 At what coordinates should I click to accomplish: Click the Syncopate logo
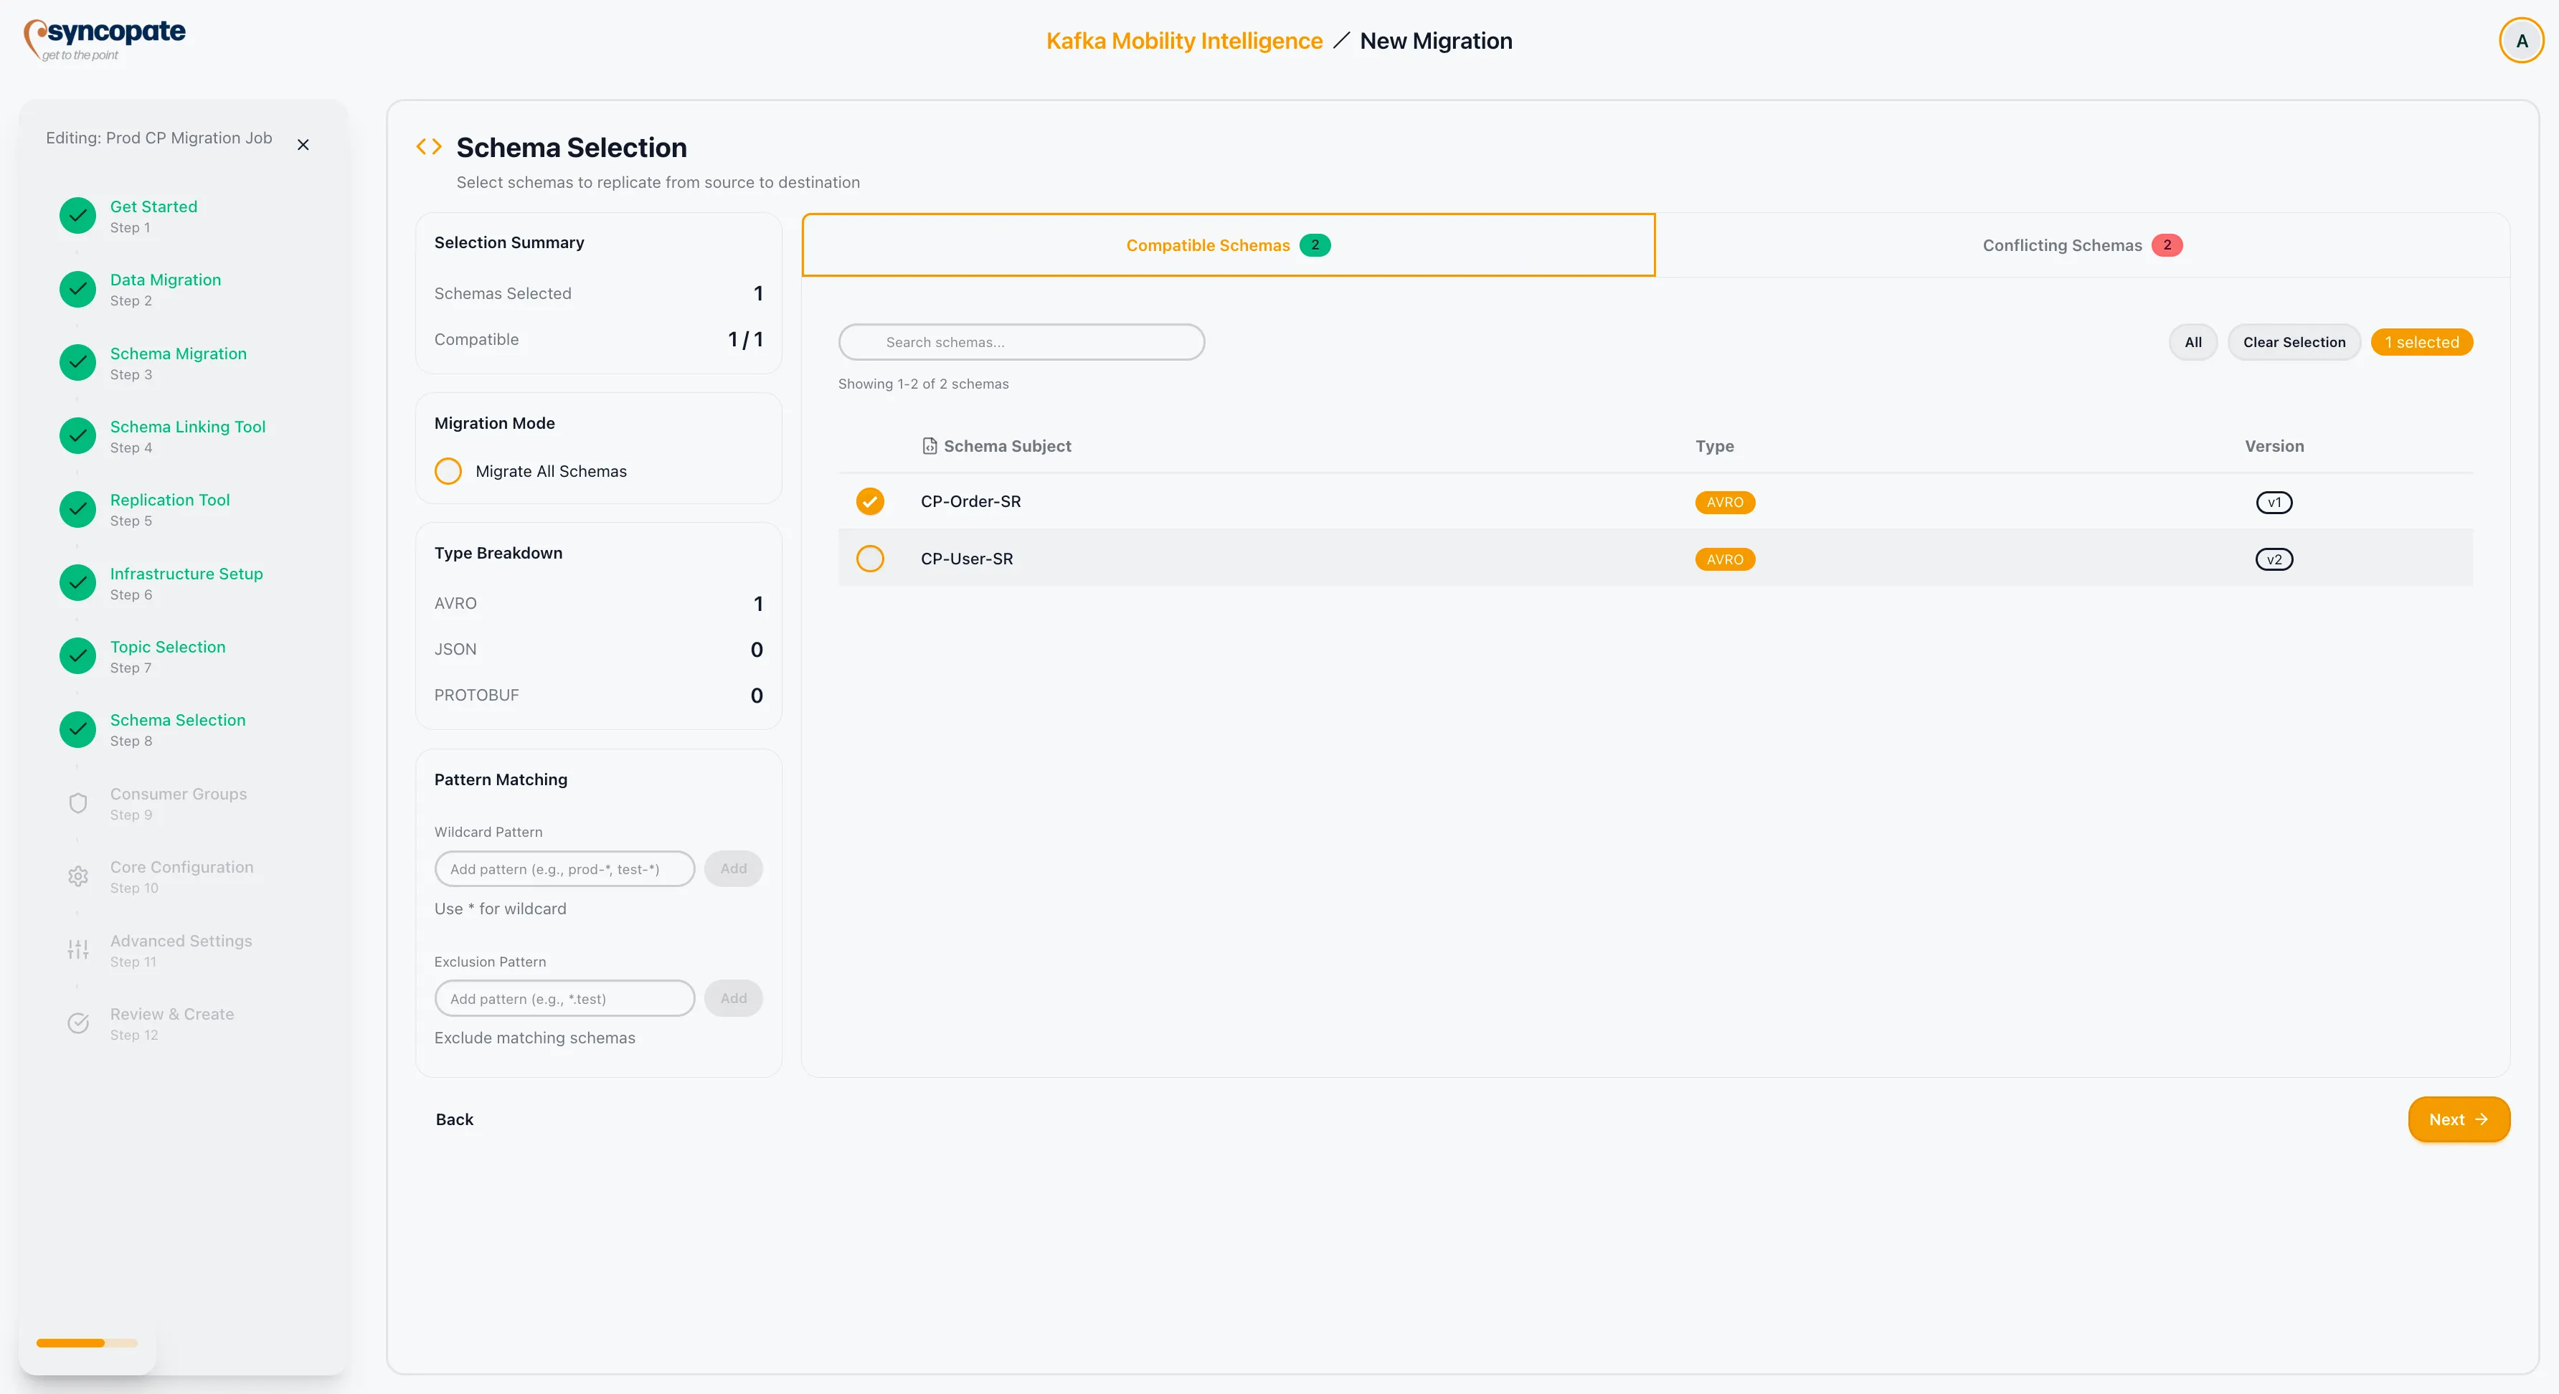[104, 38]
